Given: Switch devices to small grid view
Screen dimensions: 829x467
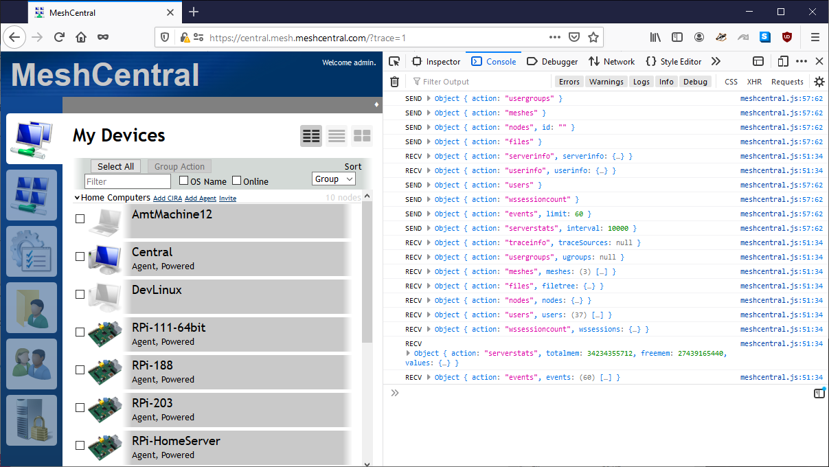Looking at the screenshot, I should pyautogui.click(x=361, y=135).
